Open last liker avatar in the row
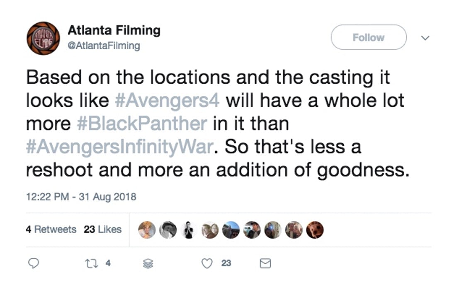The height and width of the screenshot is (290, 459). 315,230
